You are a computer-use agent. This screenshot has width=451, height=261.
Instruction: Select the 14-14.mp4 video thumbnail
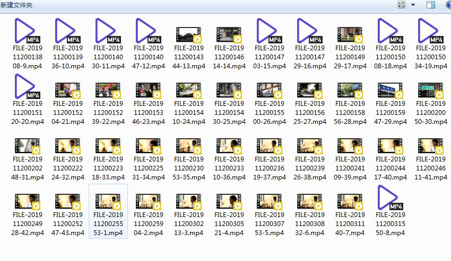(x=229, y=34)
